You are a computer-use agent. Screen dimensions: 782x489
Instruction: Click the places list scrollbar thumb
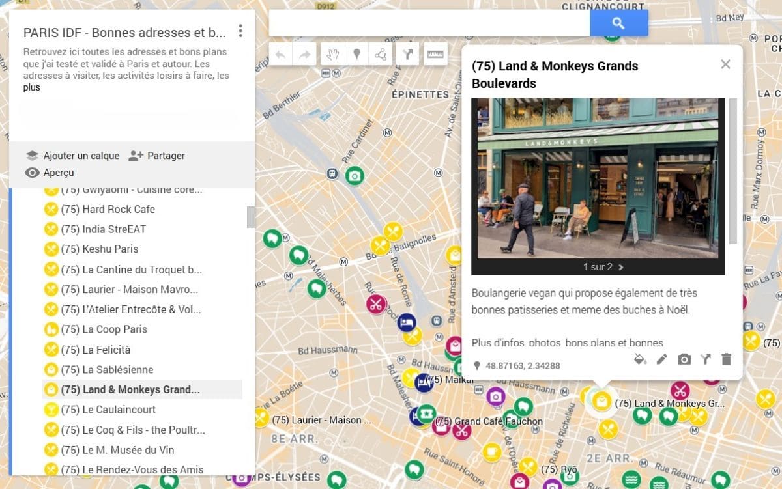(x=251, y=217)
